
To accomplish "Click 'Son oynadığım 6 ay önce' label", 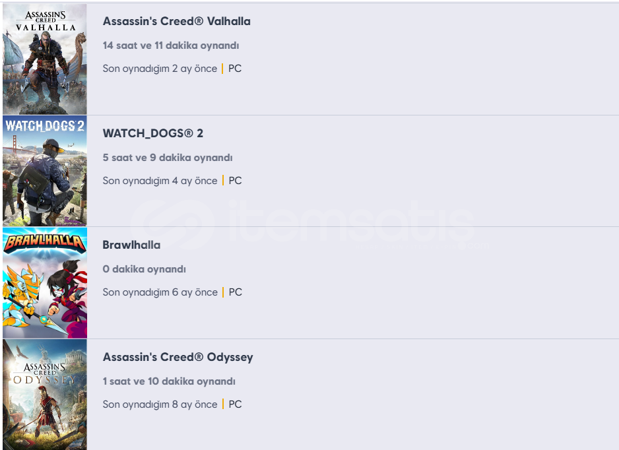I will (x=160, y=292).
